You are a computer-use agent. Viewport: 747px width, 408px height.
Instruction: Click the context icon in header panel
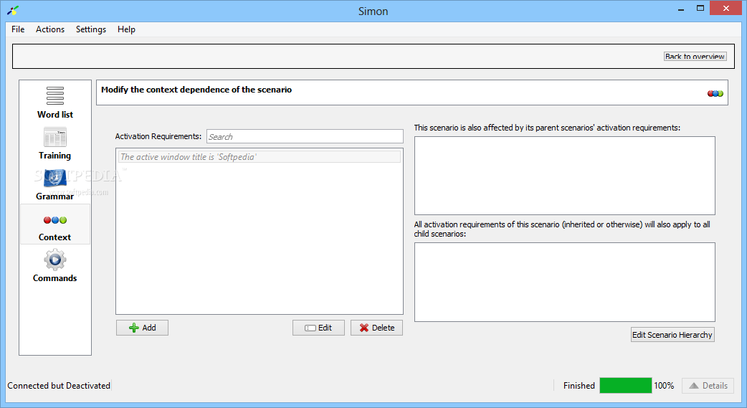(715, 93)
